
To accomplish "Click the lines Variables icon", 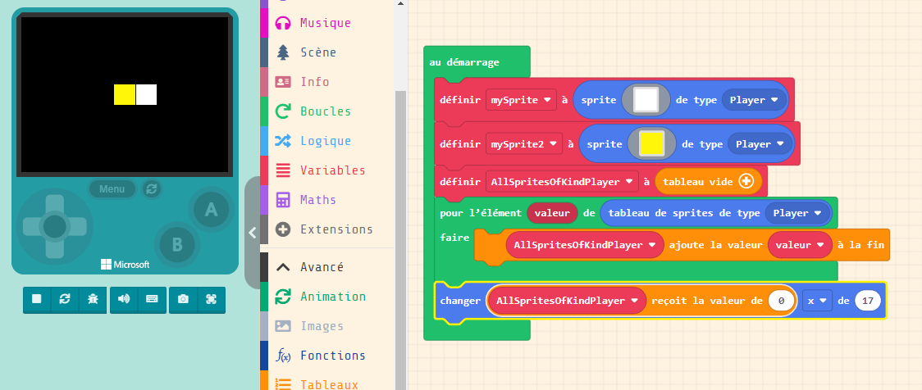I will coord(283,170).
